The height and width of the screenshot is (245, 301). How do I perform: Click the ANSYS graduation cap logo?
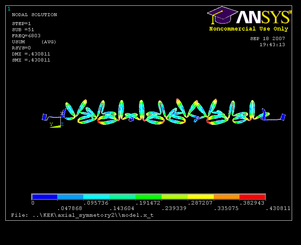222,15
